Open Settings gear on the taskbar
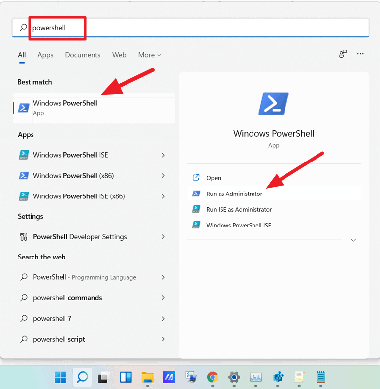The width and height of the screenshot is (380, 389). click(x=234, y=377)
